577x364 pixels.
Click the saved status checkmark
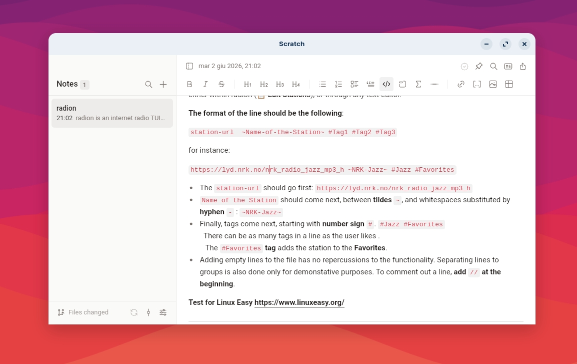(464, 66)
